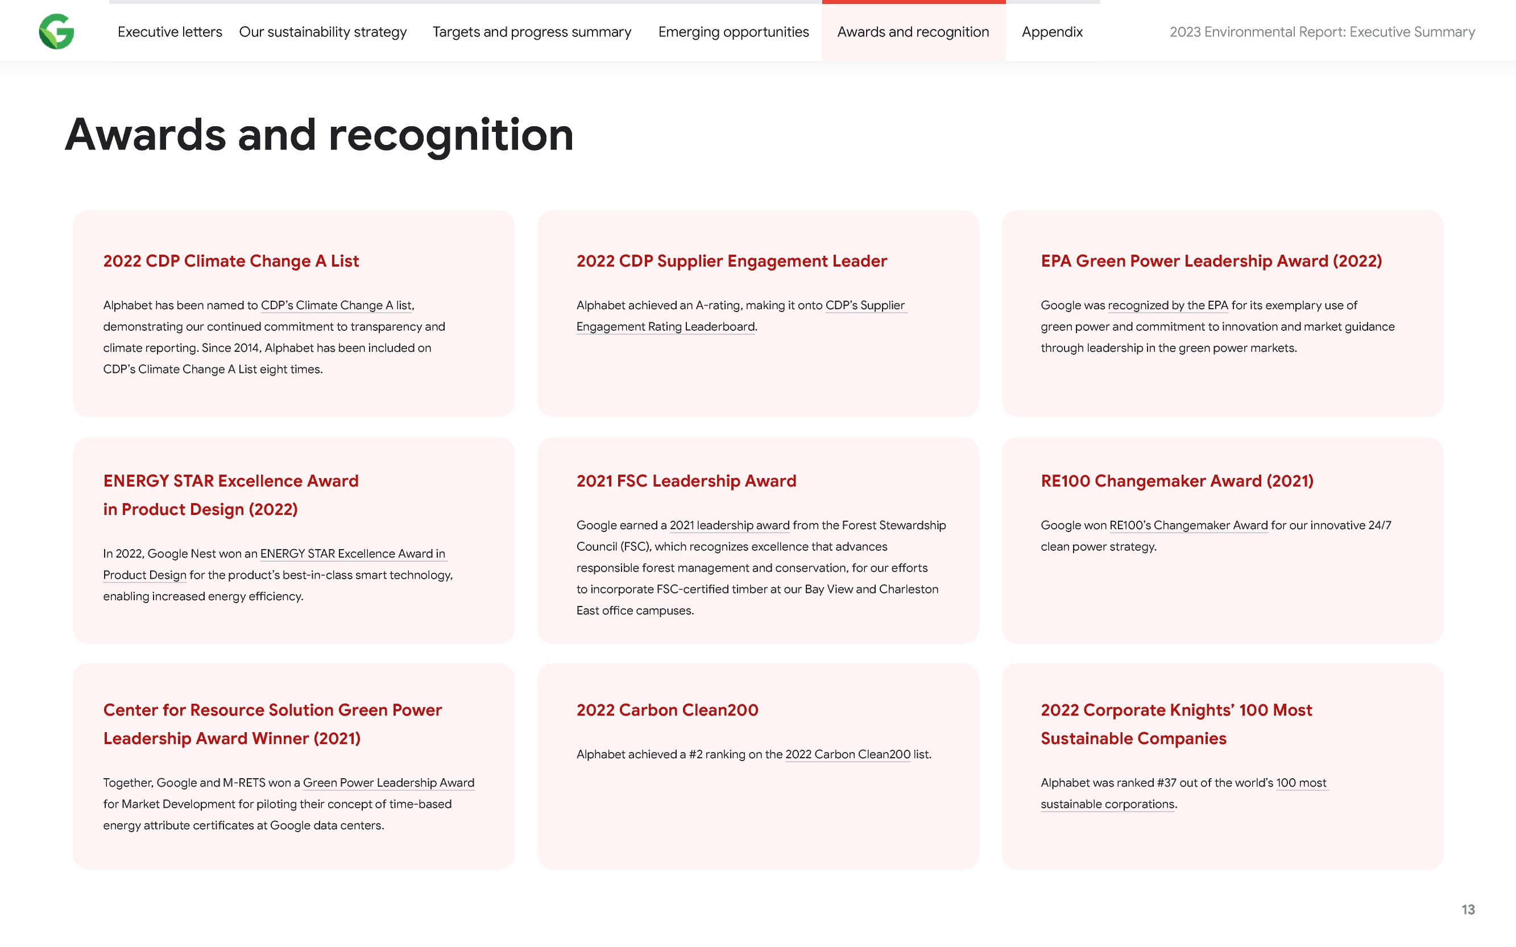Click the ENERGY STAR Excellence Award card heading

tap(230, 495)
